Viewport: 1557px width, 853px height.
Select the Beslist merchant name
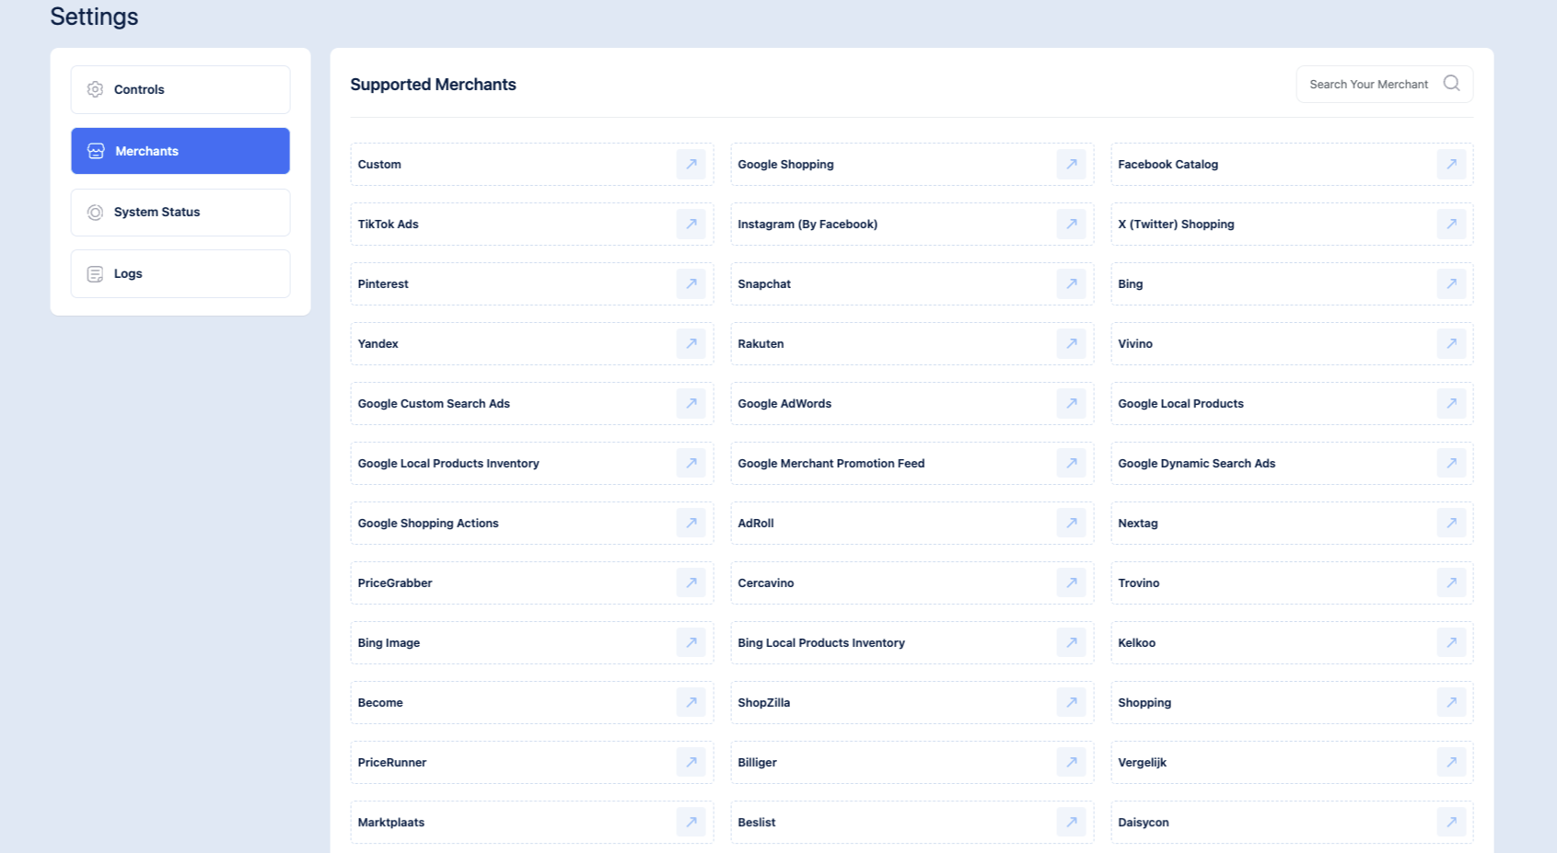pyautogui.click(x=756, y=823)
